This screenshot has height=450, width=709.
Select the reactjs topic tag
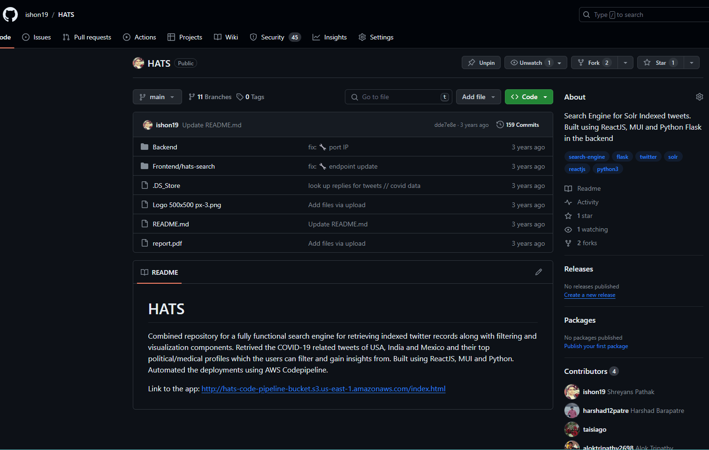coord(577,169)
